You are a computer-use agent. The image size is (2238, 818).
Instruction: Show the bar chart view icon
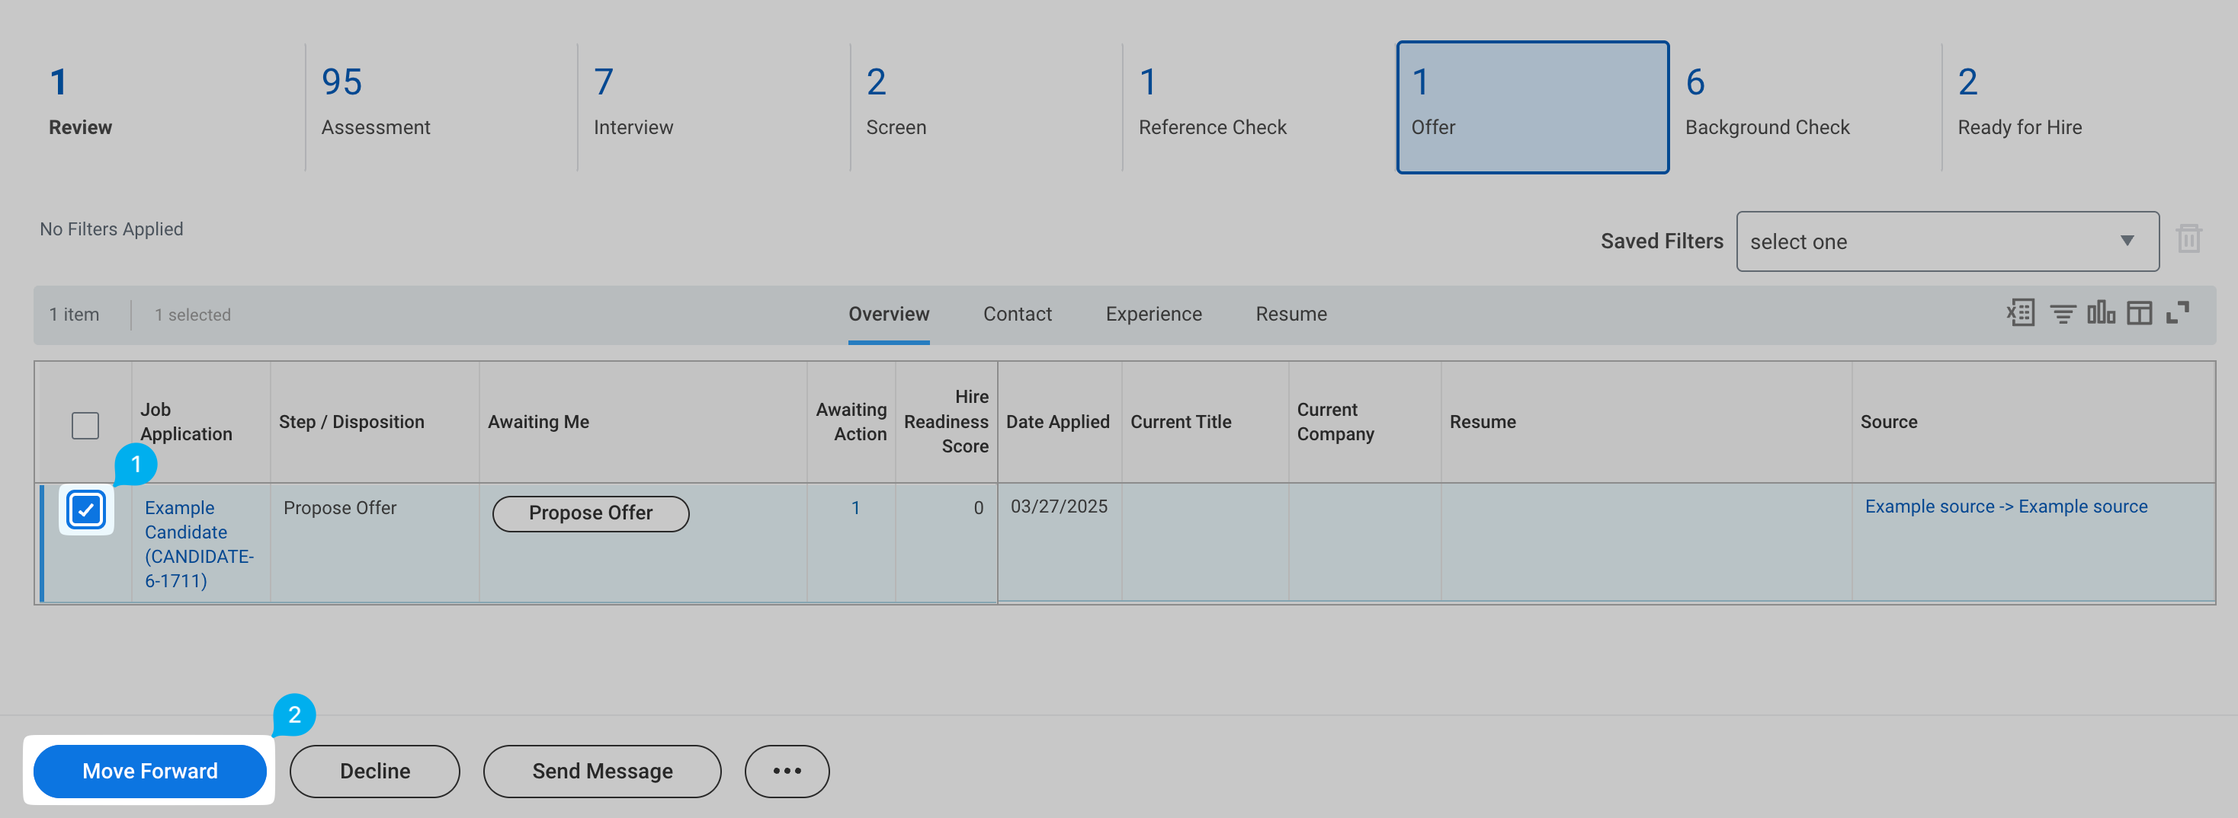(2101, 312)
